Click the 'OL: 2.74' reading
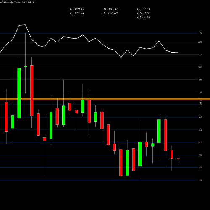210x210 pixels. click(x=144, y=18)
